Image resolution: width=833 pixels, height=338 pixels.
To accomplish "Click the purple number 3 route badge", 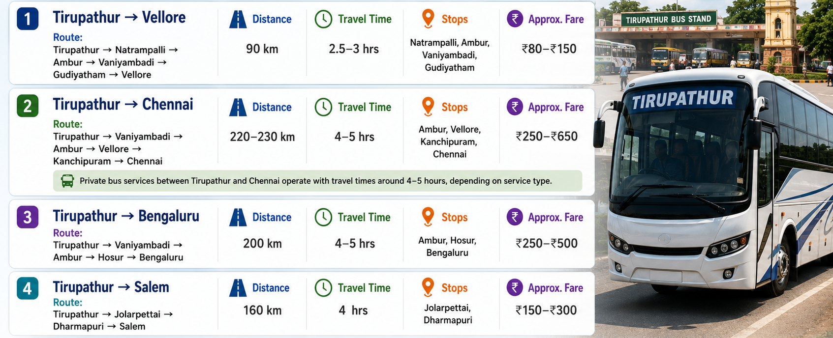I will coord(28,217).
